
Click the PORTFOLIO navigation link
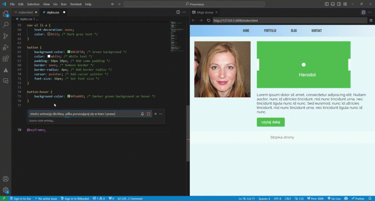click(x=270, y=31)
